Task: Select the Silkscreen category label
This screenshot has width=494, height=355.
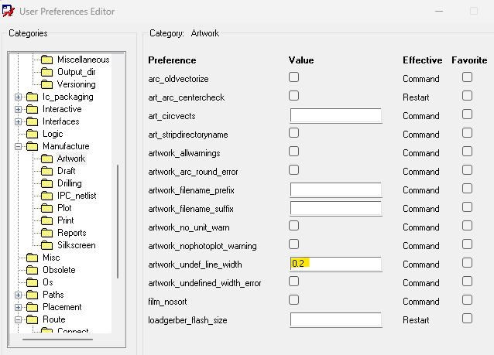Action: (x=76, y=245)
